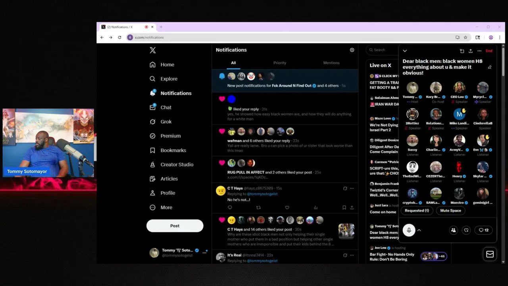The height and width of the screenshot is (286, 508).
Task: Open post image thumbnail in liked notification
Action: pyautogui.click(x=346, y=231)
